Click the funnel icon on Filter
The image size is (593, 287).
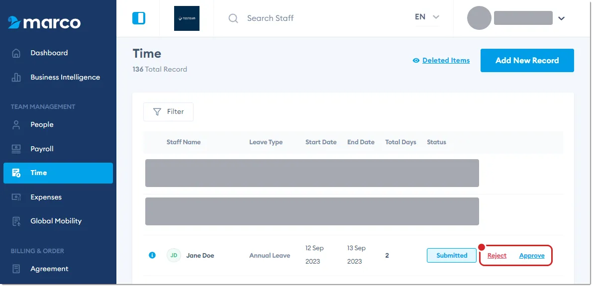tap(157, 112)
